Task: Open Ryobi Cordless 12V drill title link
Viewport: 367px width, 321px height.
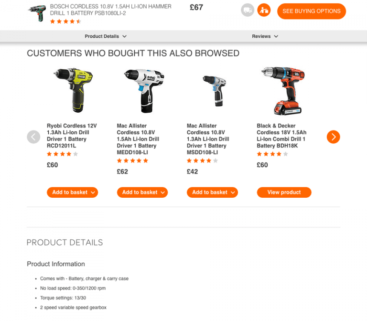Action: [72, 136]
